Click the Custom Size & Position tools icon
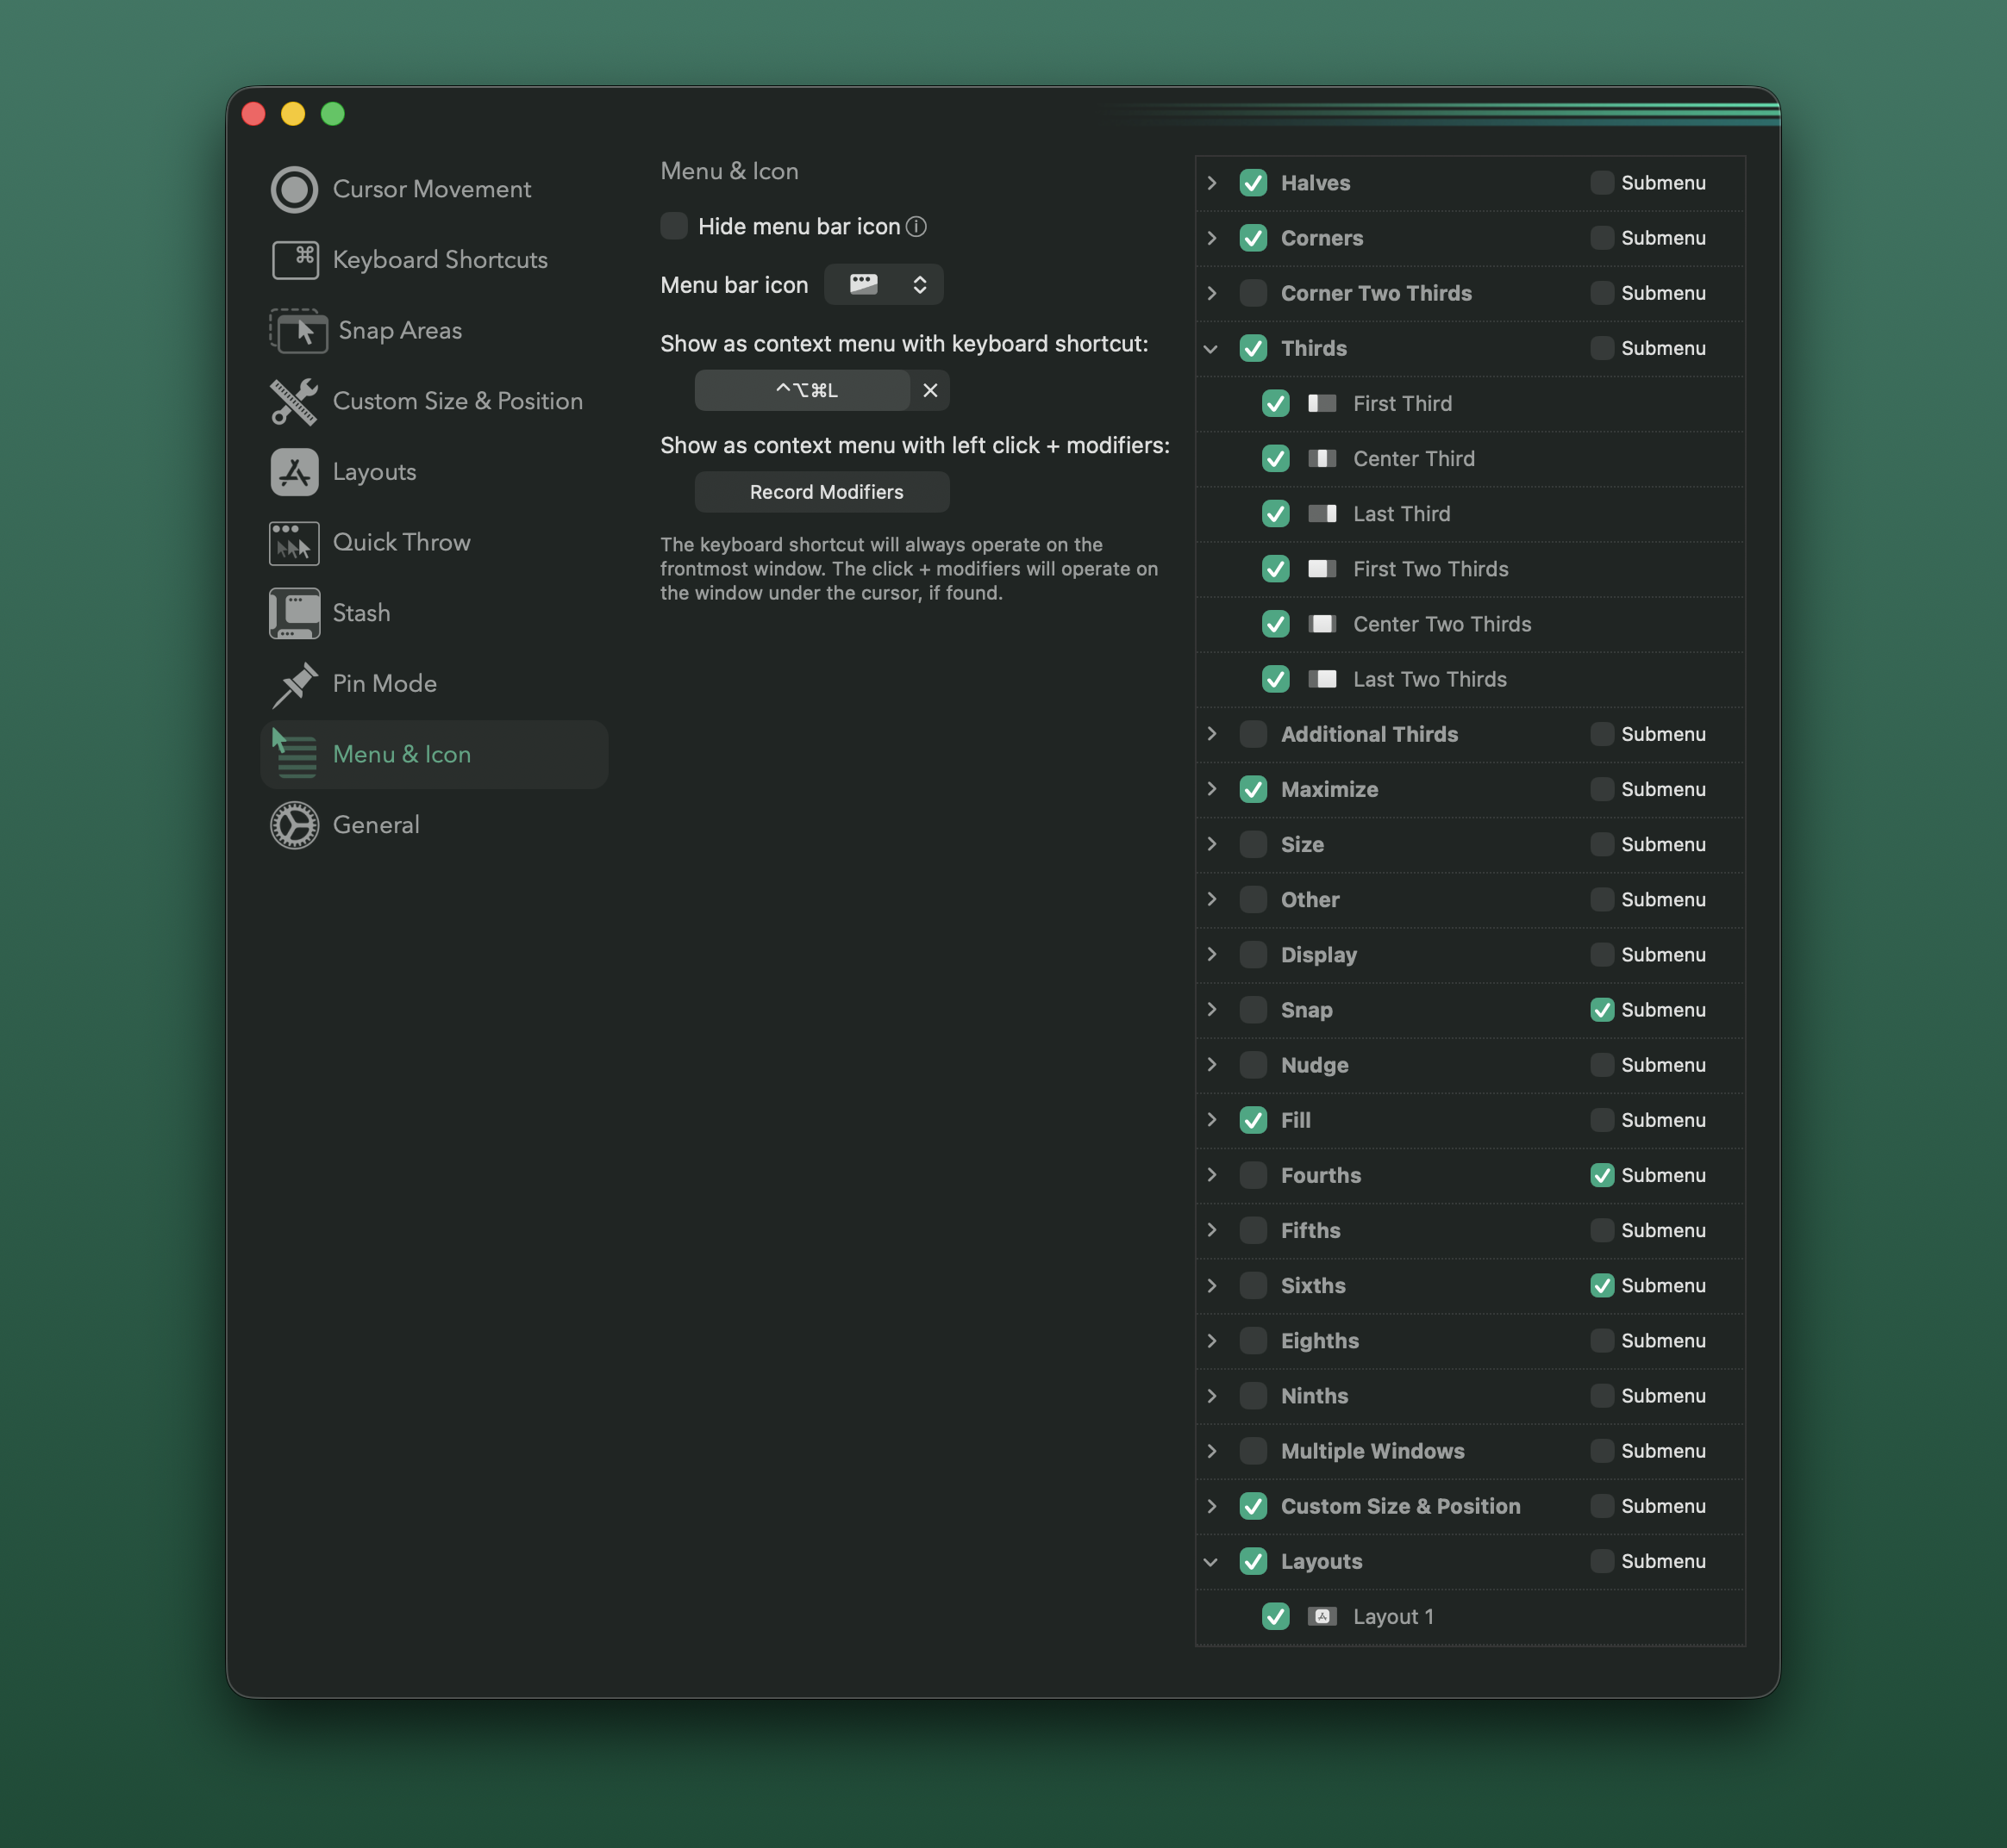 tap(294, 401)
